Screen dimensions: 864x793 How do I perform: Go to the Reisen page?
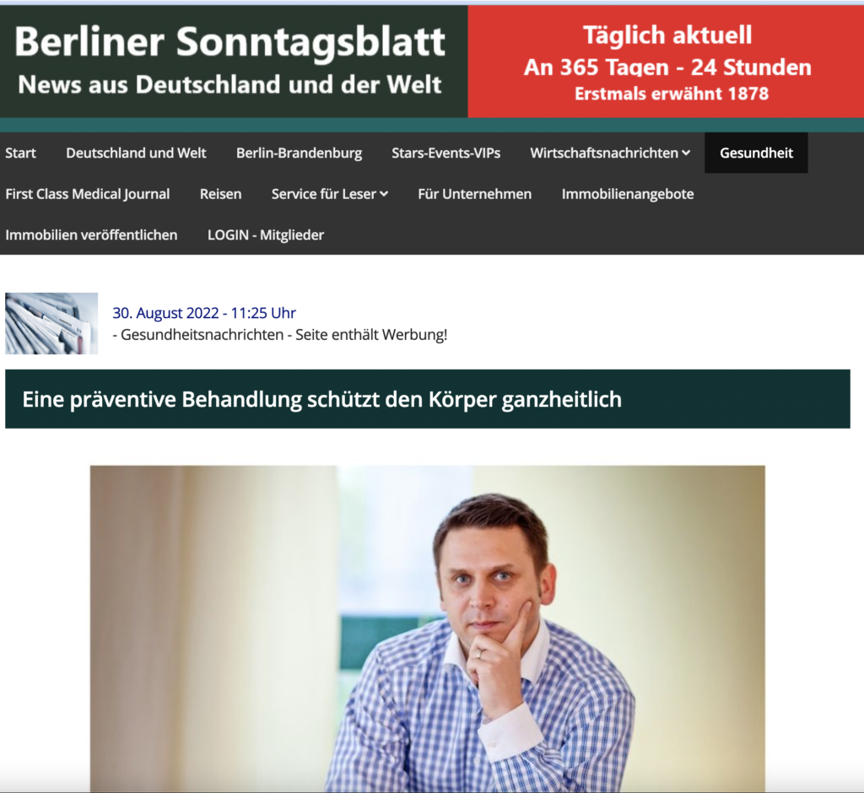click(x=220, y=194)
